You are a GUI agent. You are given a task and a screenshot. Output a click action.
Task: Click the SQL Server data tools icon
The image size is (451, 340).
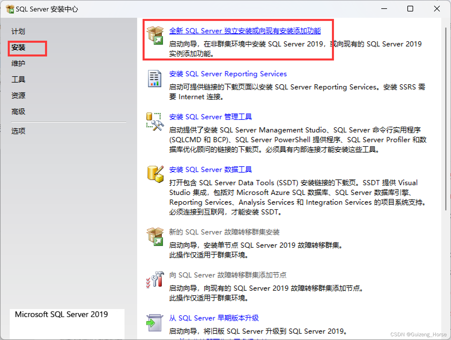coord(155,174)
